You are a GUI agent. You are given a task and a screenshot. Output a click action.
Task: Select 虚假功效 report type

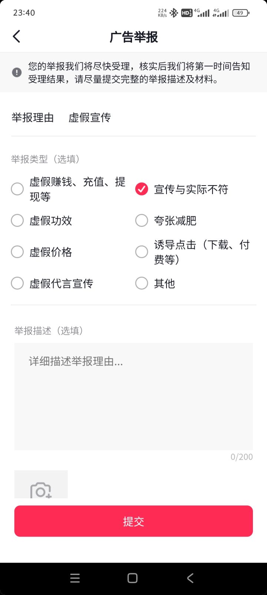[17, 221]
